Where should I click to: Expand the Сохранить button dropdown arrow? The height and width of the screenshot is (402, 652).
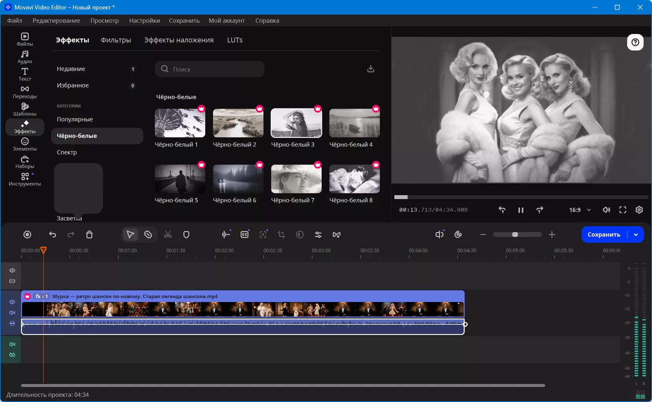[636, 234]
